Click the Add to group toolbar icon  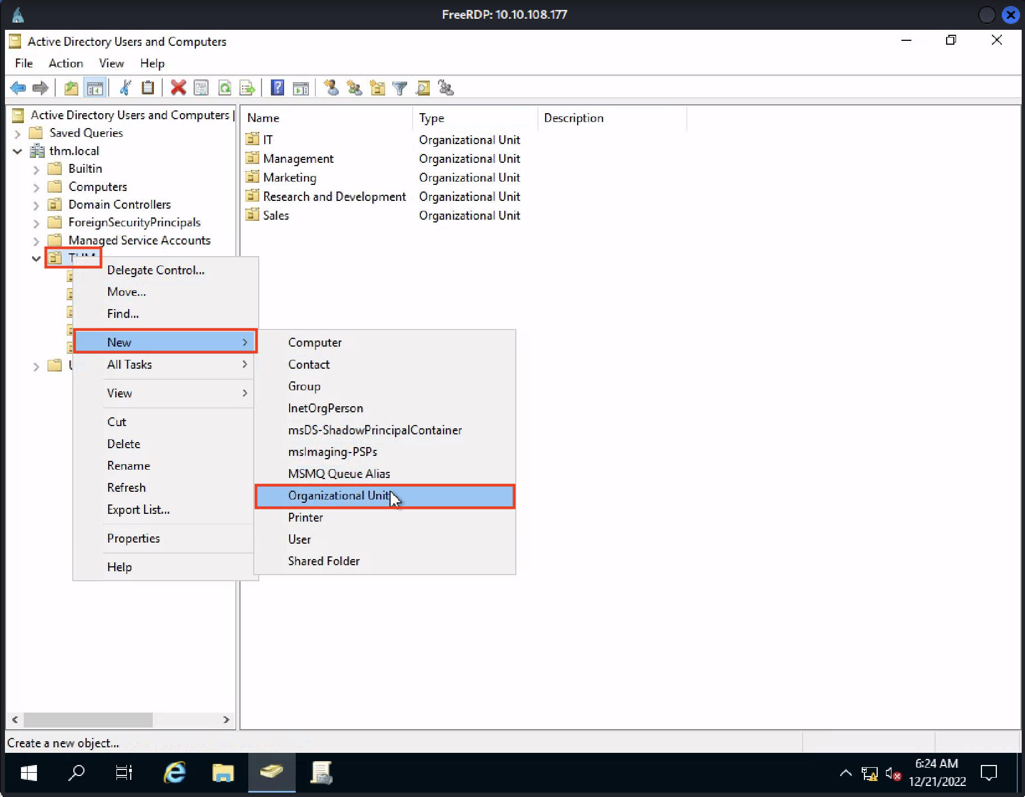click(446, 88)
